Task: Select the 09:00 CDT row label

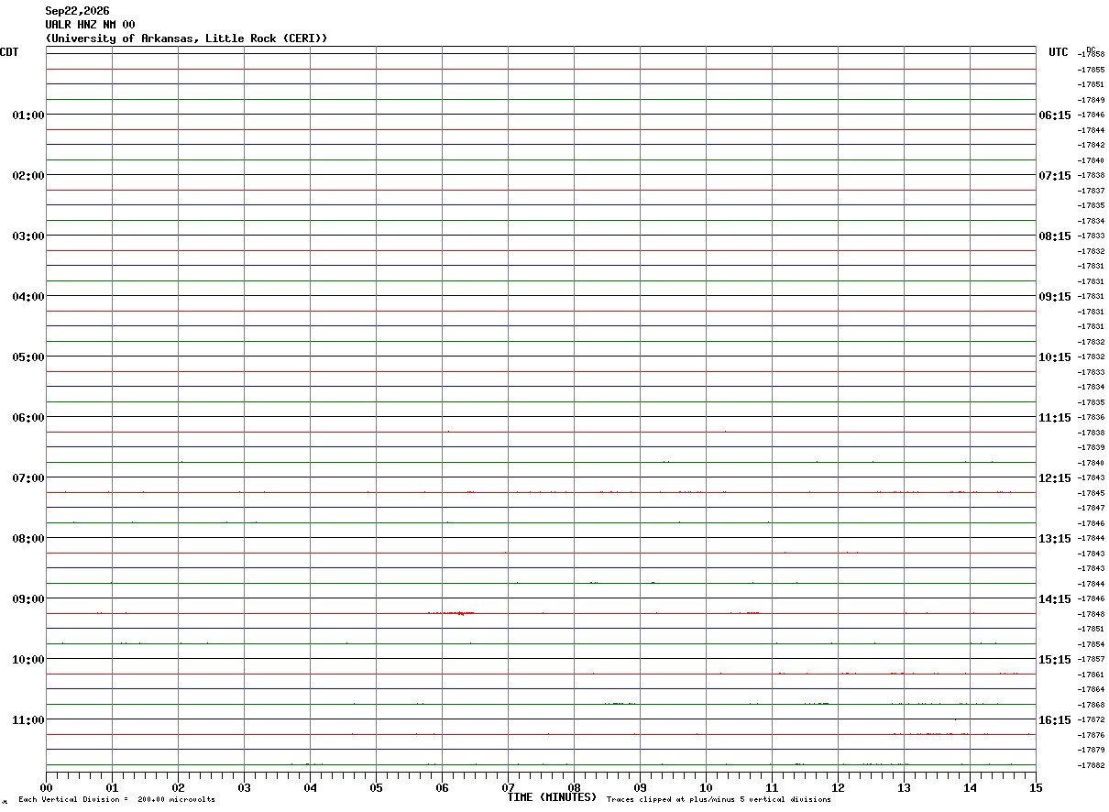Action: tap(28, 599)
